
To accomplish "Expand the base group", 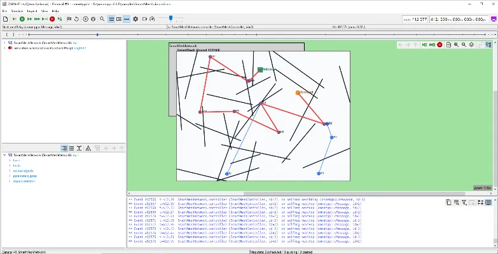I will [x=10, y=161].
